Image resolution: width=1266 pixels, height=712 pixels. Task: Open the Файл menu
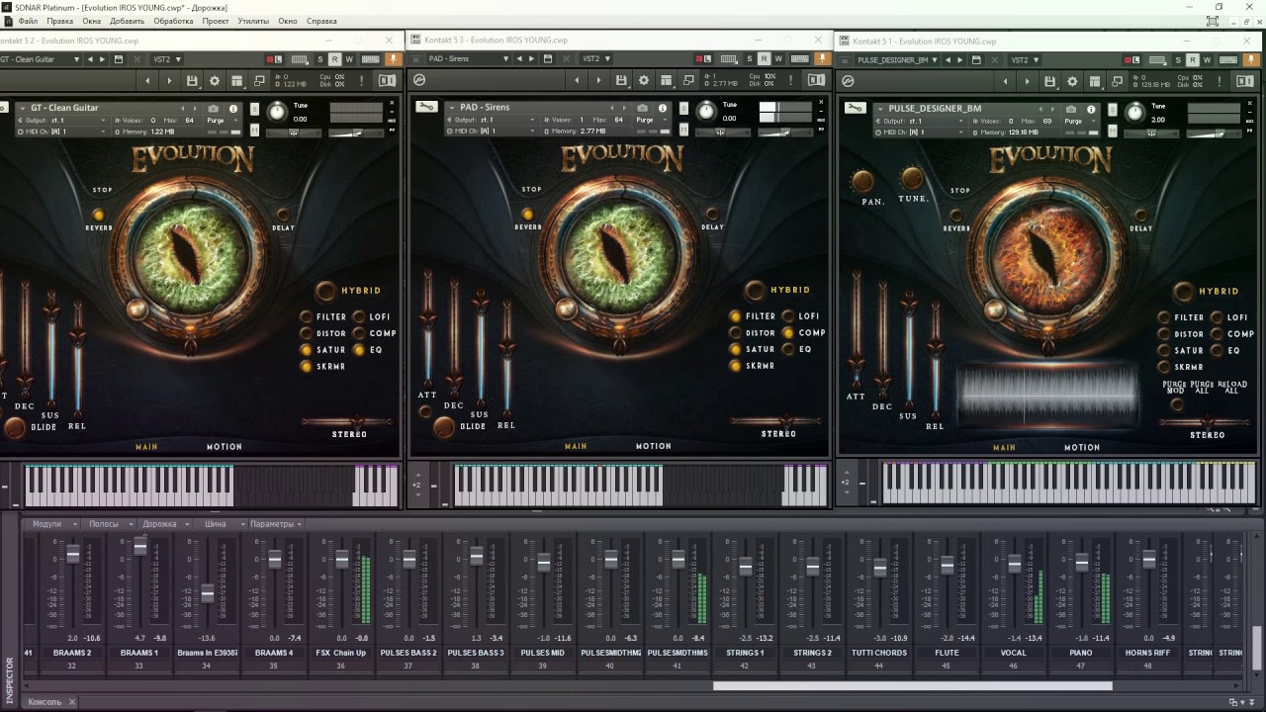[28, 21]
